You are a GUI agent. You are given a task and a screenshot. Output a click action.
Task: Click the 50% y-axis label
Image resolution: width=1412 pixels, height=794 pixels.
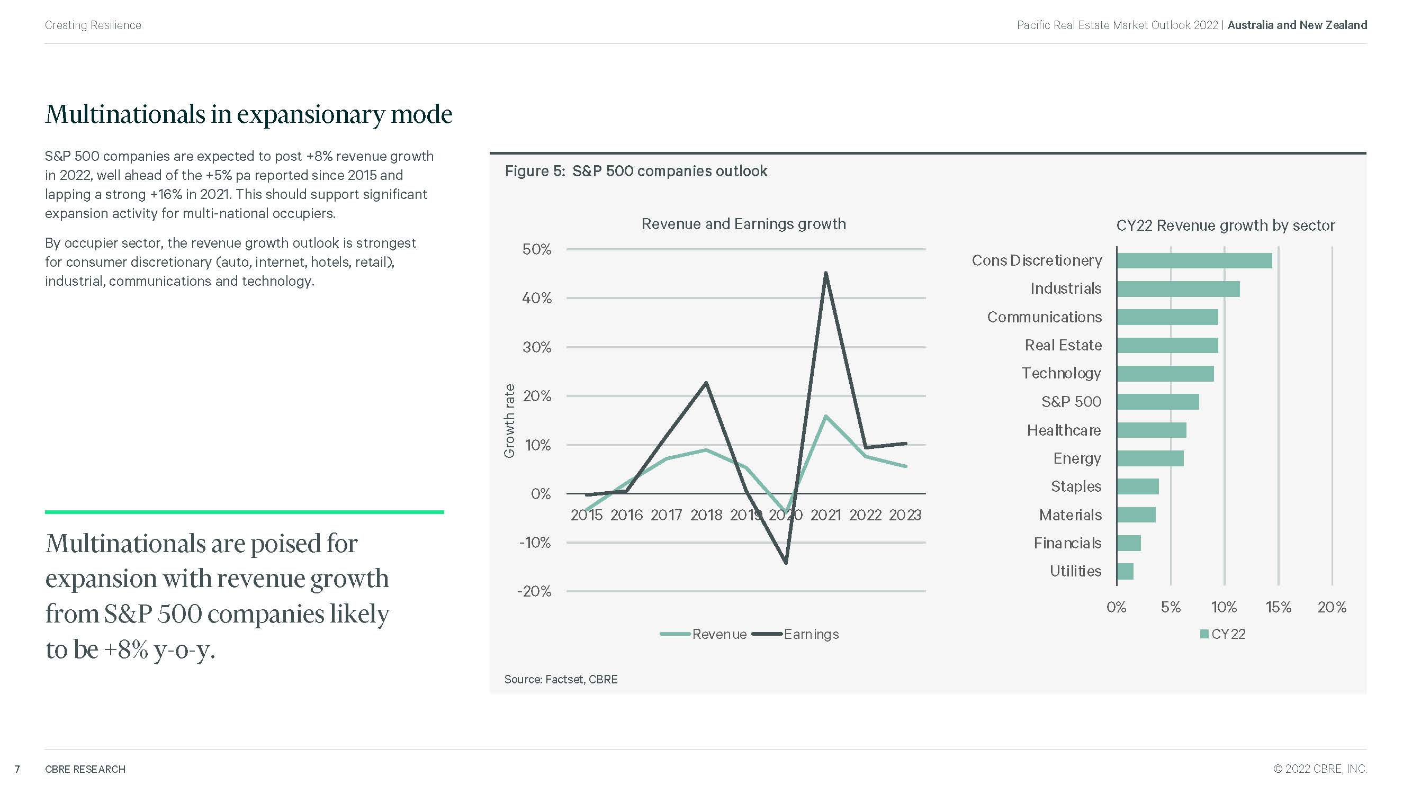[x=536, y=249]
